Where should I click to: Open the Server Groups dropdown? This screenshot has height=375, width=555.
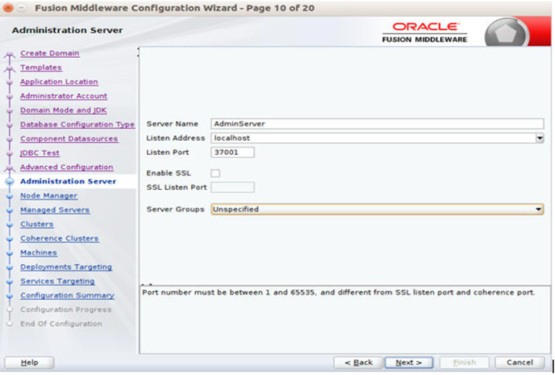[x=538, y=209]
